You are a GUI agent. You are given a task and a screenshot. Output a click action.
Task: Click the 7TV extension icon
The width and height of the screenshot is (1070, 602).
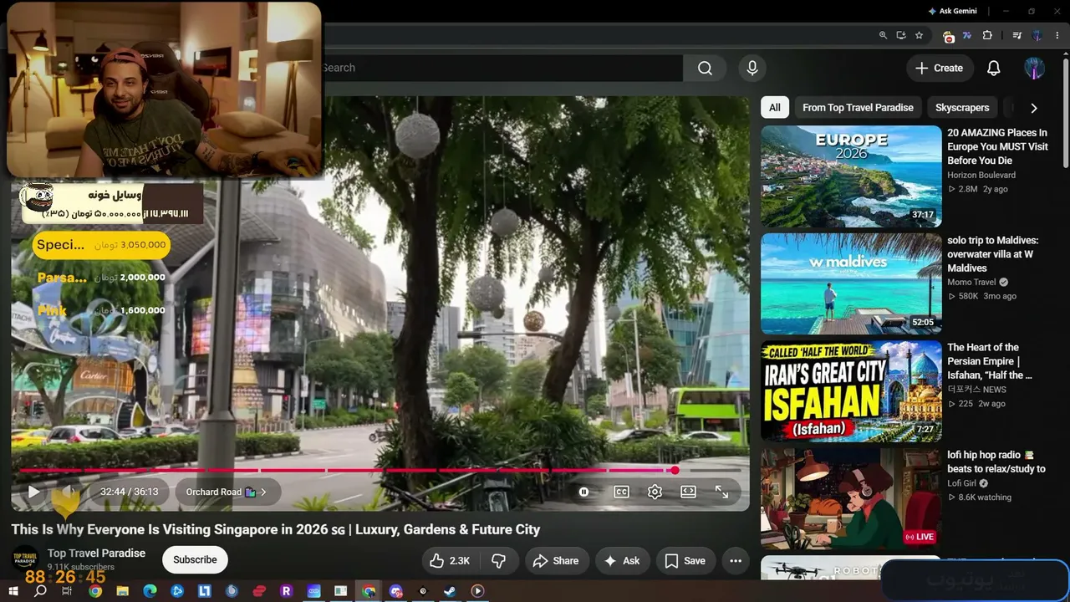coord(967,35)
